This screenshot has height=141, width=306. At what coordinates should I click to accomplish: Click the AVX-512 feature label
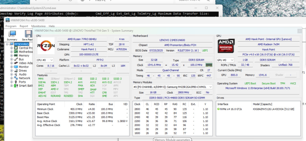107,82
